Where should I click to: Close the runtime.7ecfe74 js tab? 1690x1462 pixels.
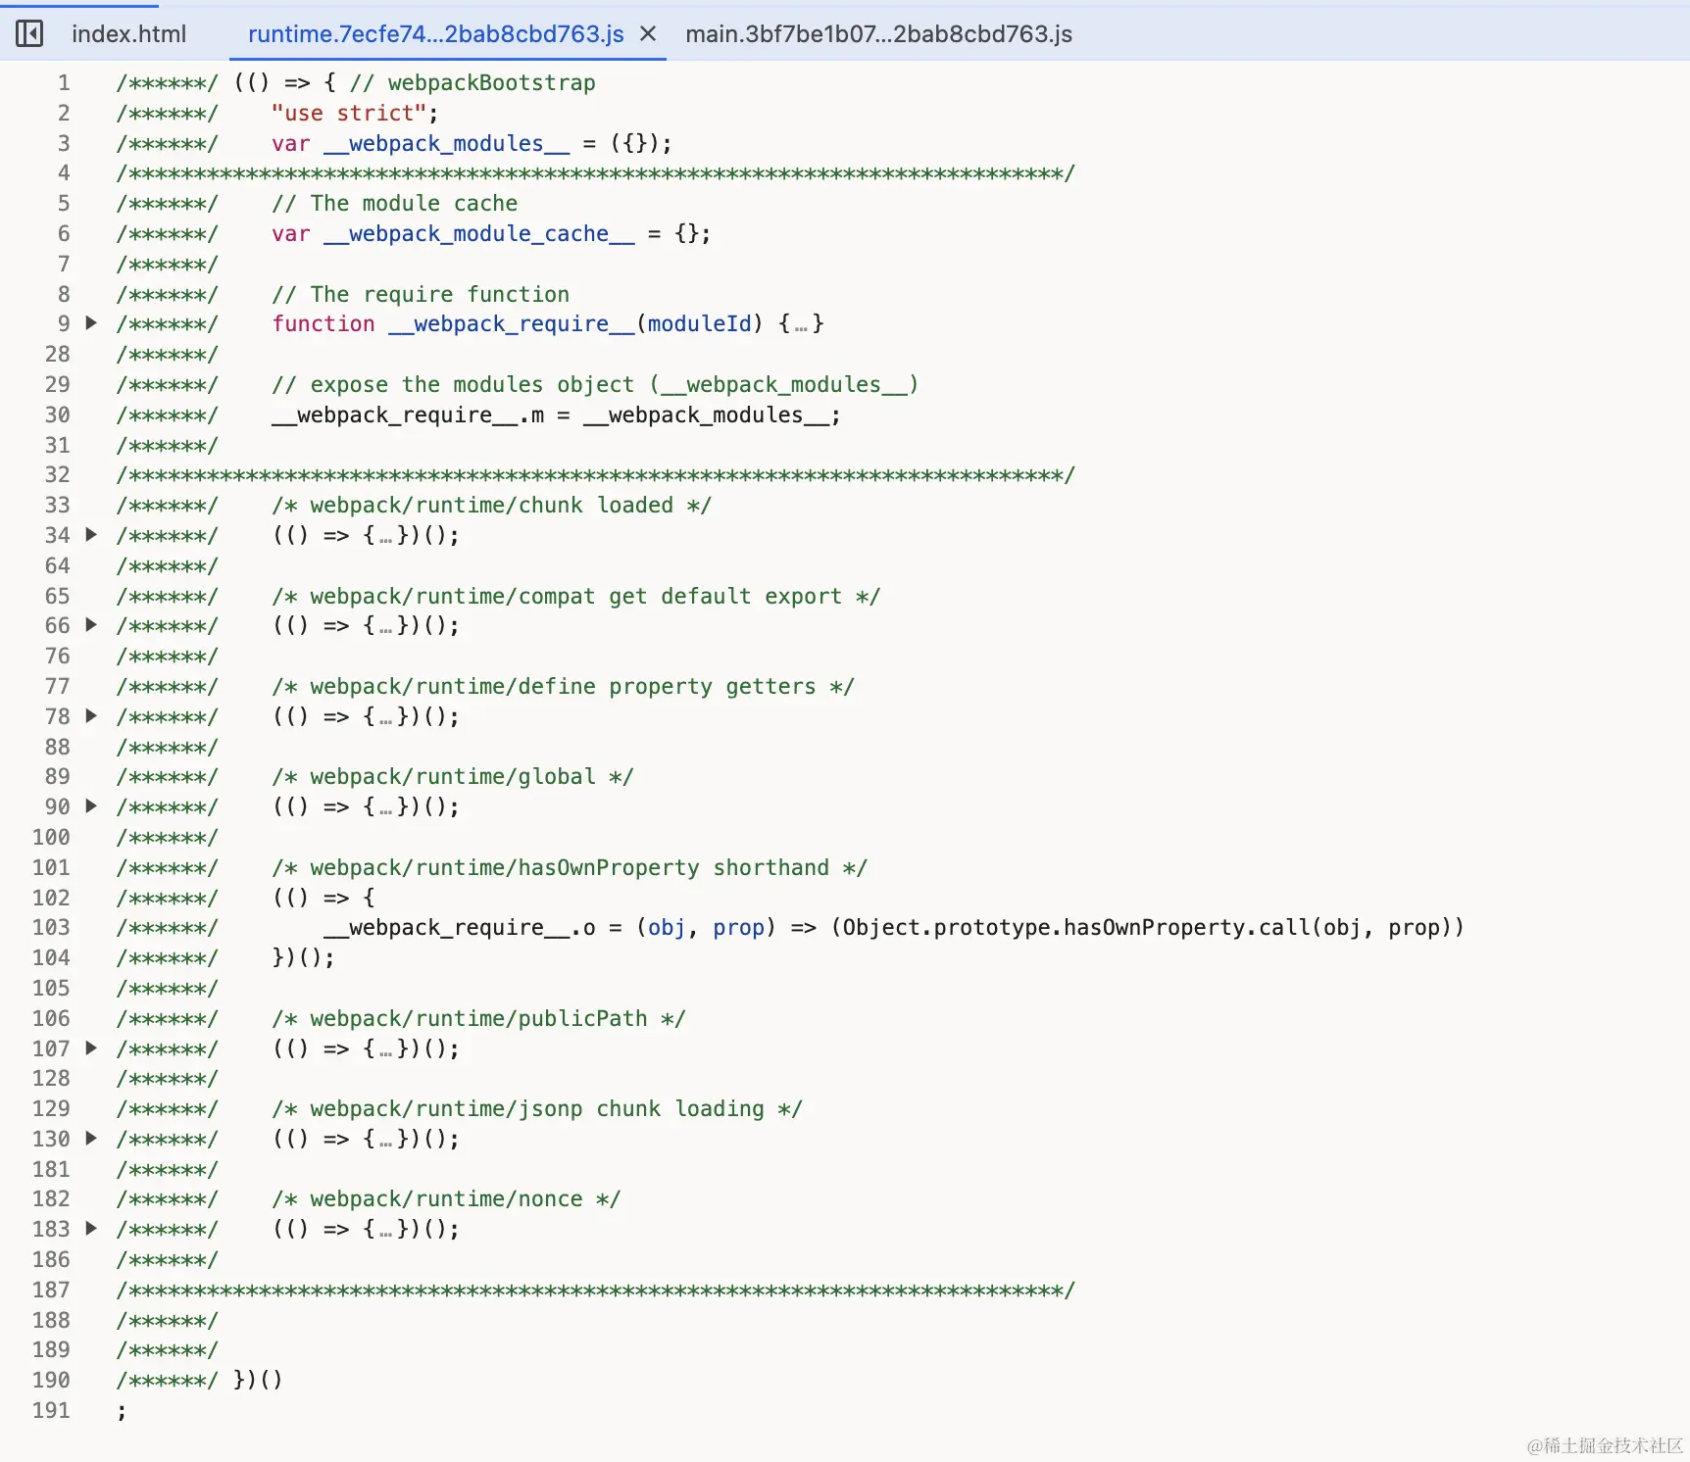648,34
